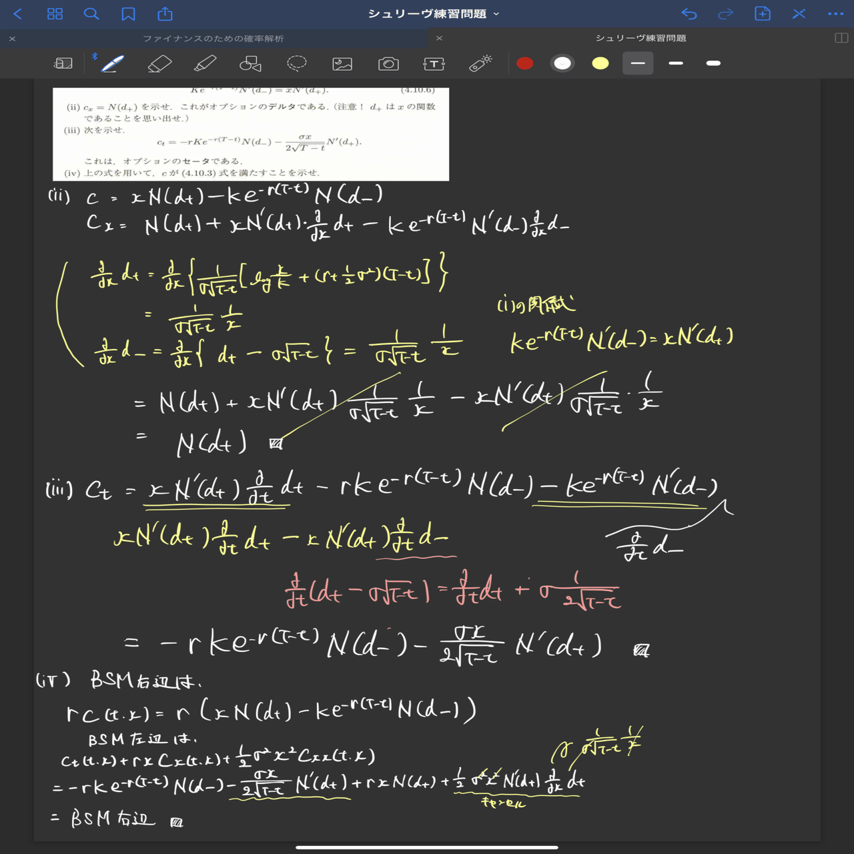Bookmark the current page
The image size is (854, 854).
coord(128,13)
